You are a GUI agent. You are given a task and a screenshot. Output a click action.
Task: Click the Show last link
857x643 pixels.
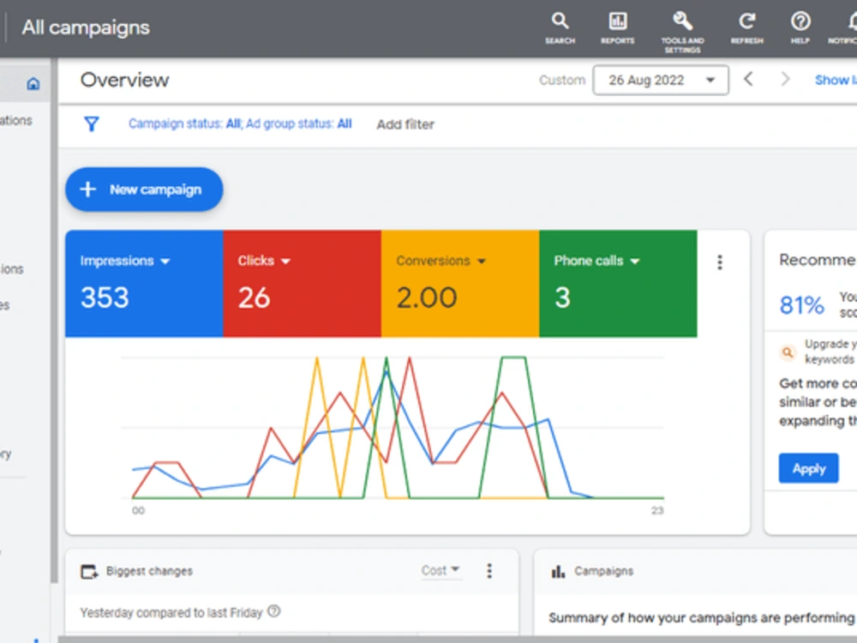point(836,80)
